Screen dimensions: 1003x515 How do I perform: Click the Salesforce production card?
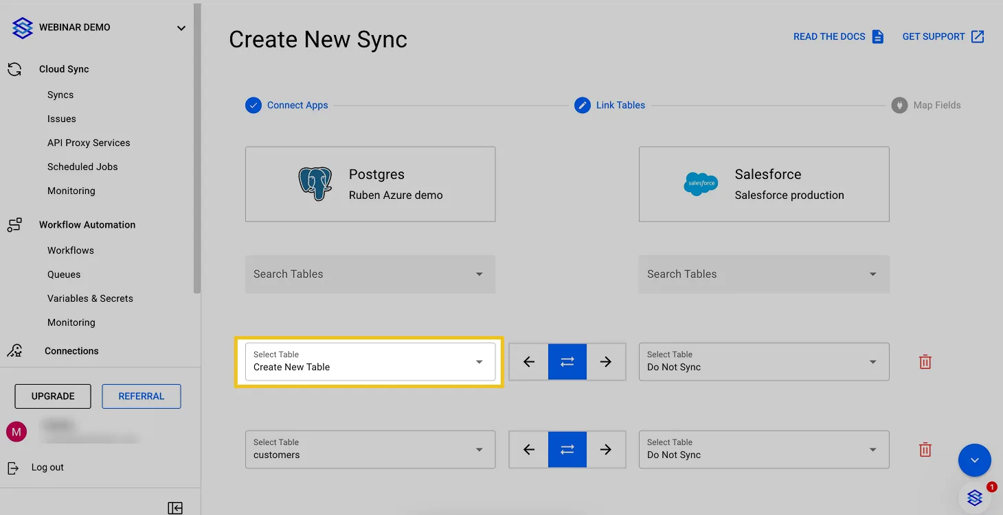[x=764, y=184]
